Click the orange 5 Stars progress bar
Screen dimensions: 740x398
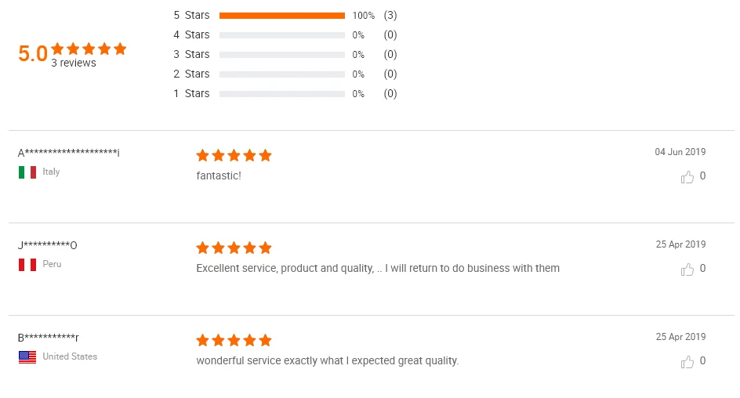[x=282, y=16]
